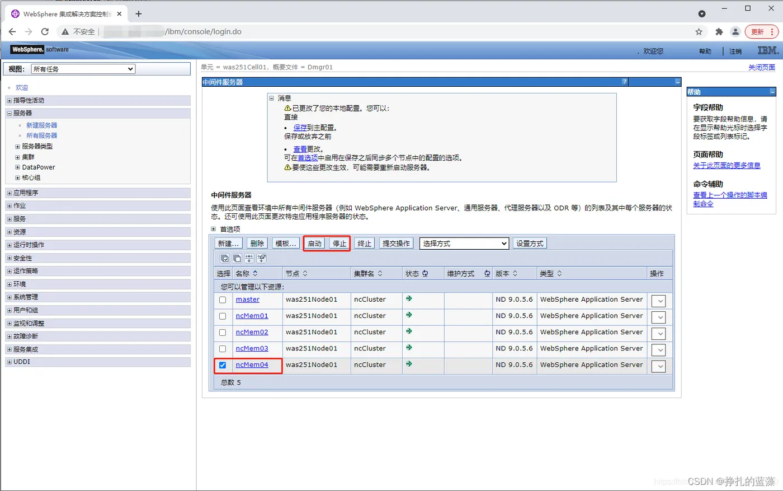783x491 pixels.
Task: Uncheck the ncMem04 checkbox
Action: [x=223, y=365]
